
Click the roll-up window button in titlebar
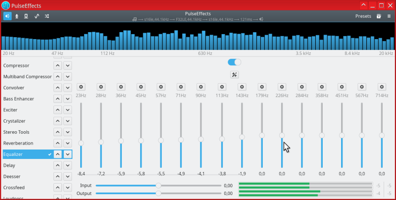[x=363, y=5]
